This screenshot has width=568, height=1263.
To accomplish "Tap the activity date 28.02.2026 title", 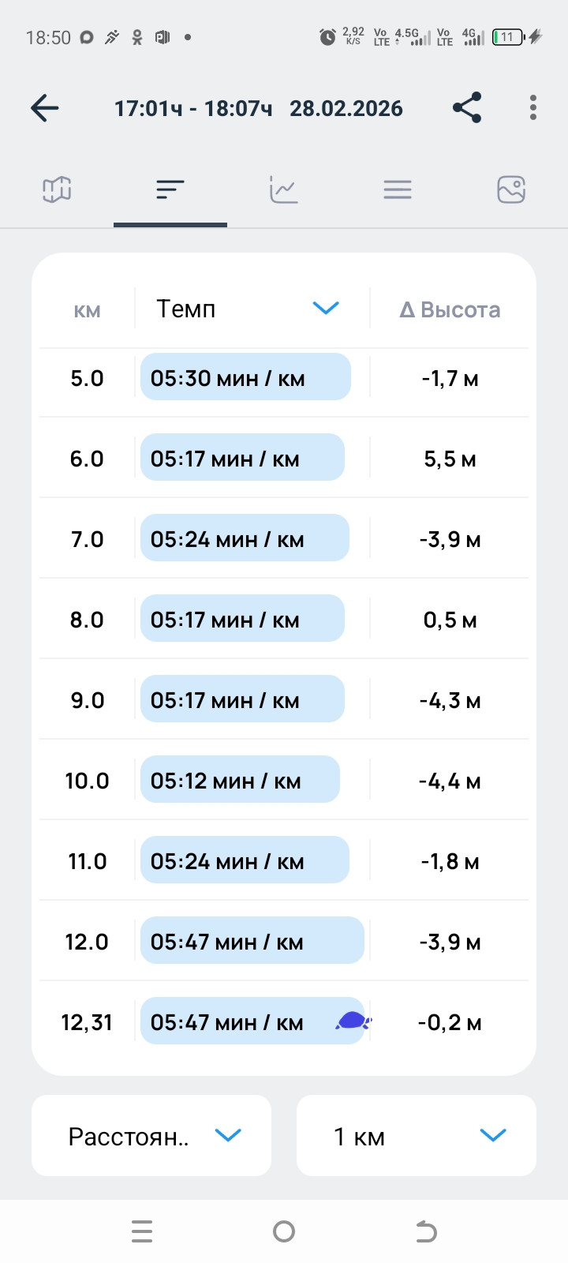I will (346, 108).
